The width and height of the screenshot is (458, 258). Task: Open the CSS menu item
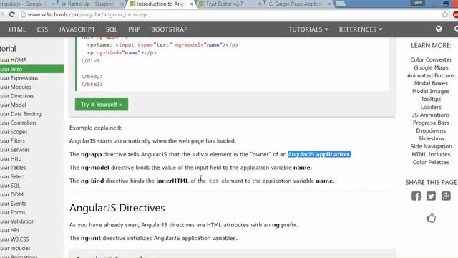(x=42, y=29)
